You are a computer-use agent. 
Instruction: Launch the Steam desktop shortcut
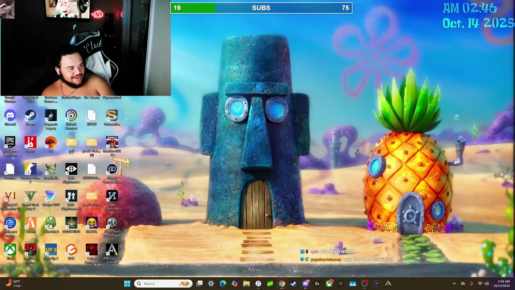(30, 118)
